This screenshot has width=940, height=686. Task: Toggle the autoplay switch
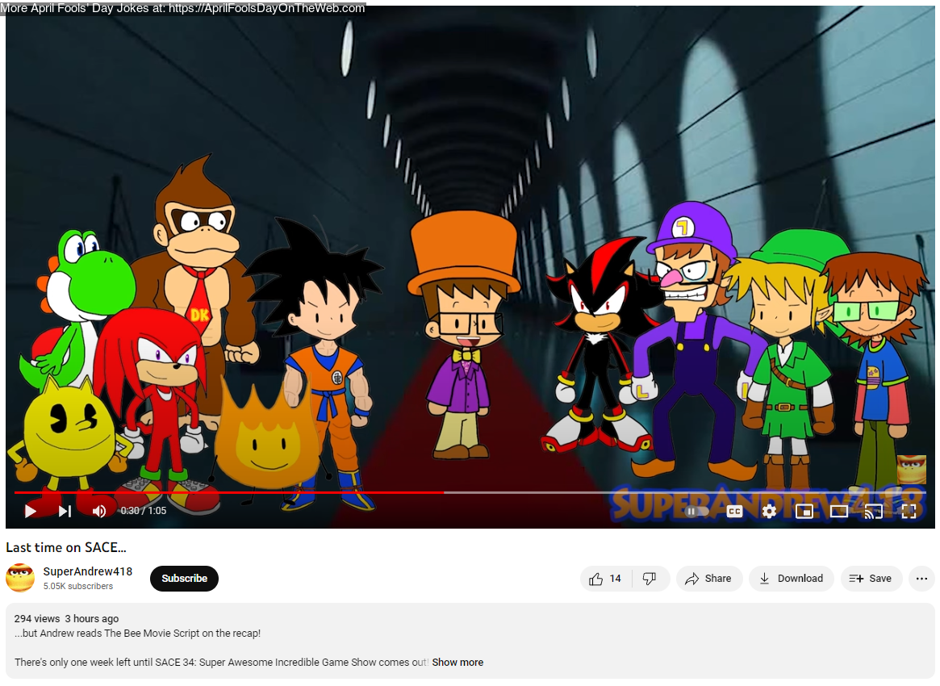[696, 512]
